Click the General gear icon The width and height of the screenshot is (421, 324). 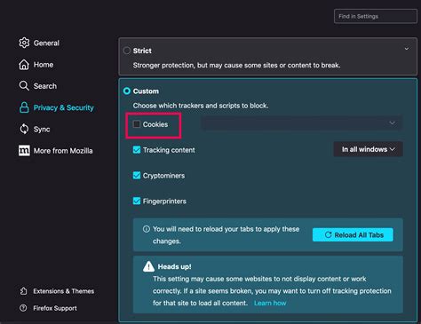coord(24,43)
